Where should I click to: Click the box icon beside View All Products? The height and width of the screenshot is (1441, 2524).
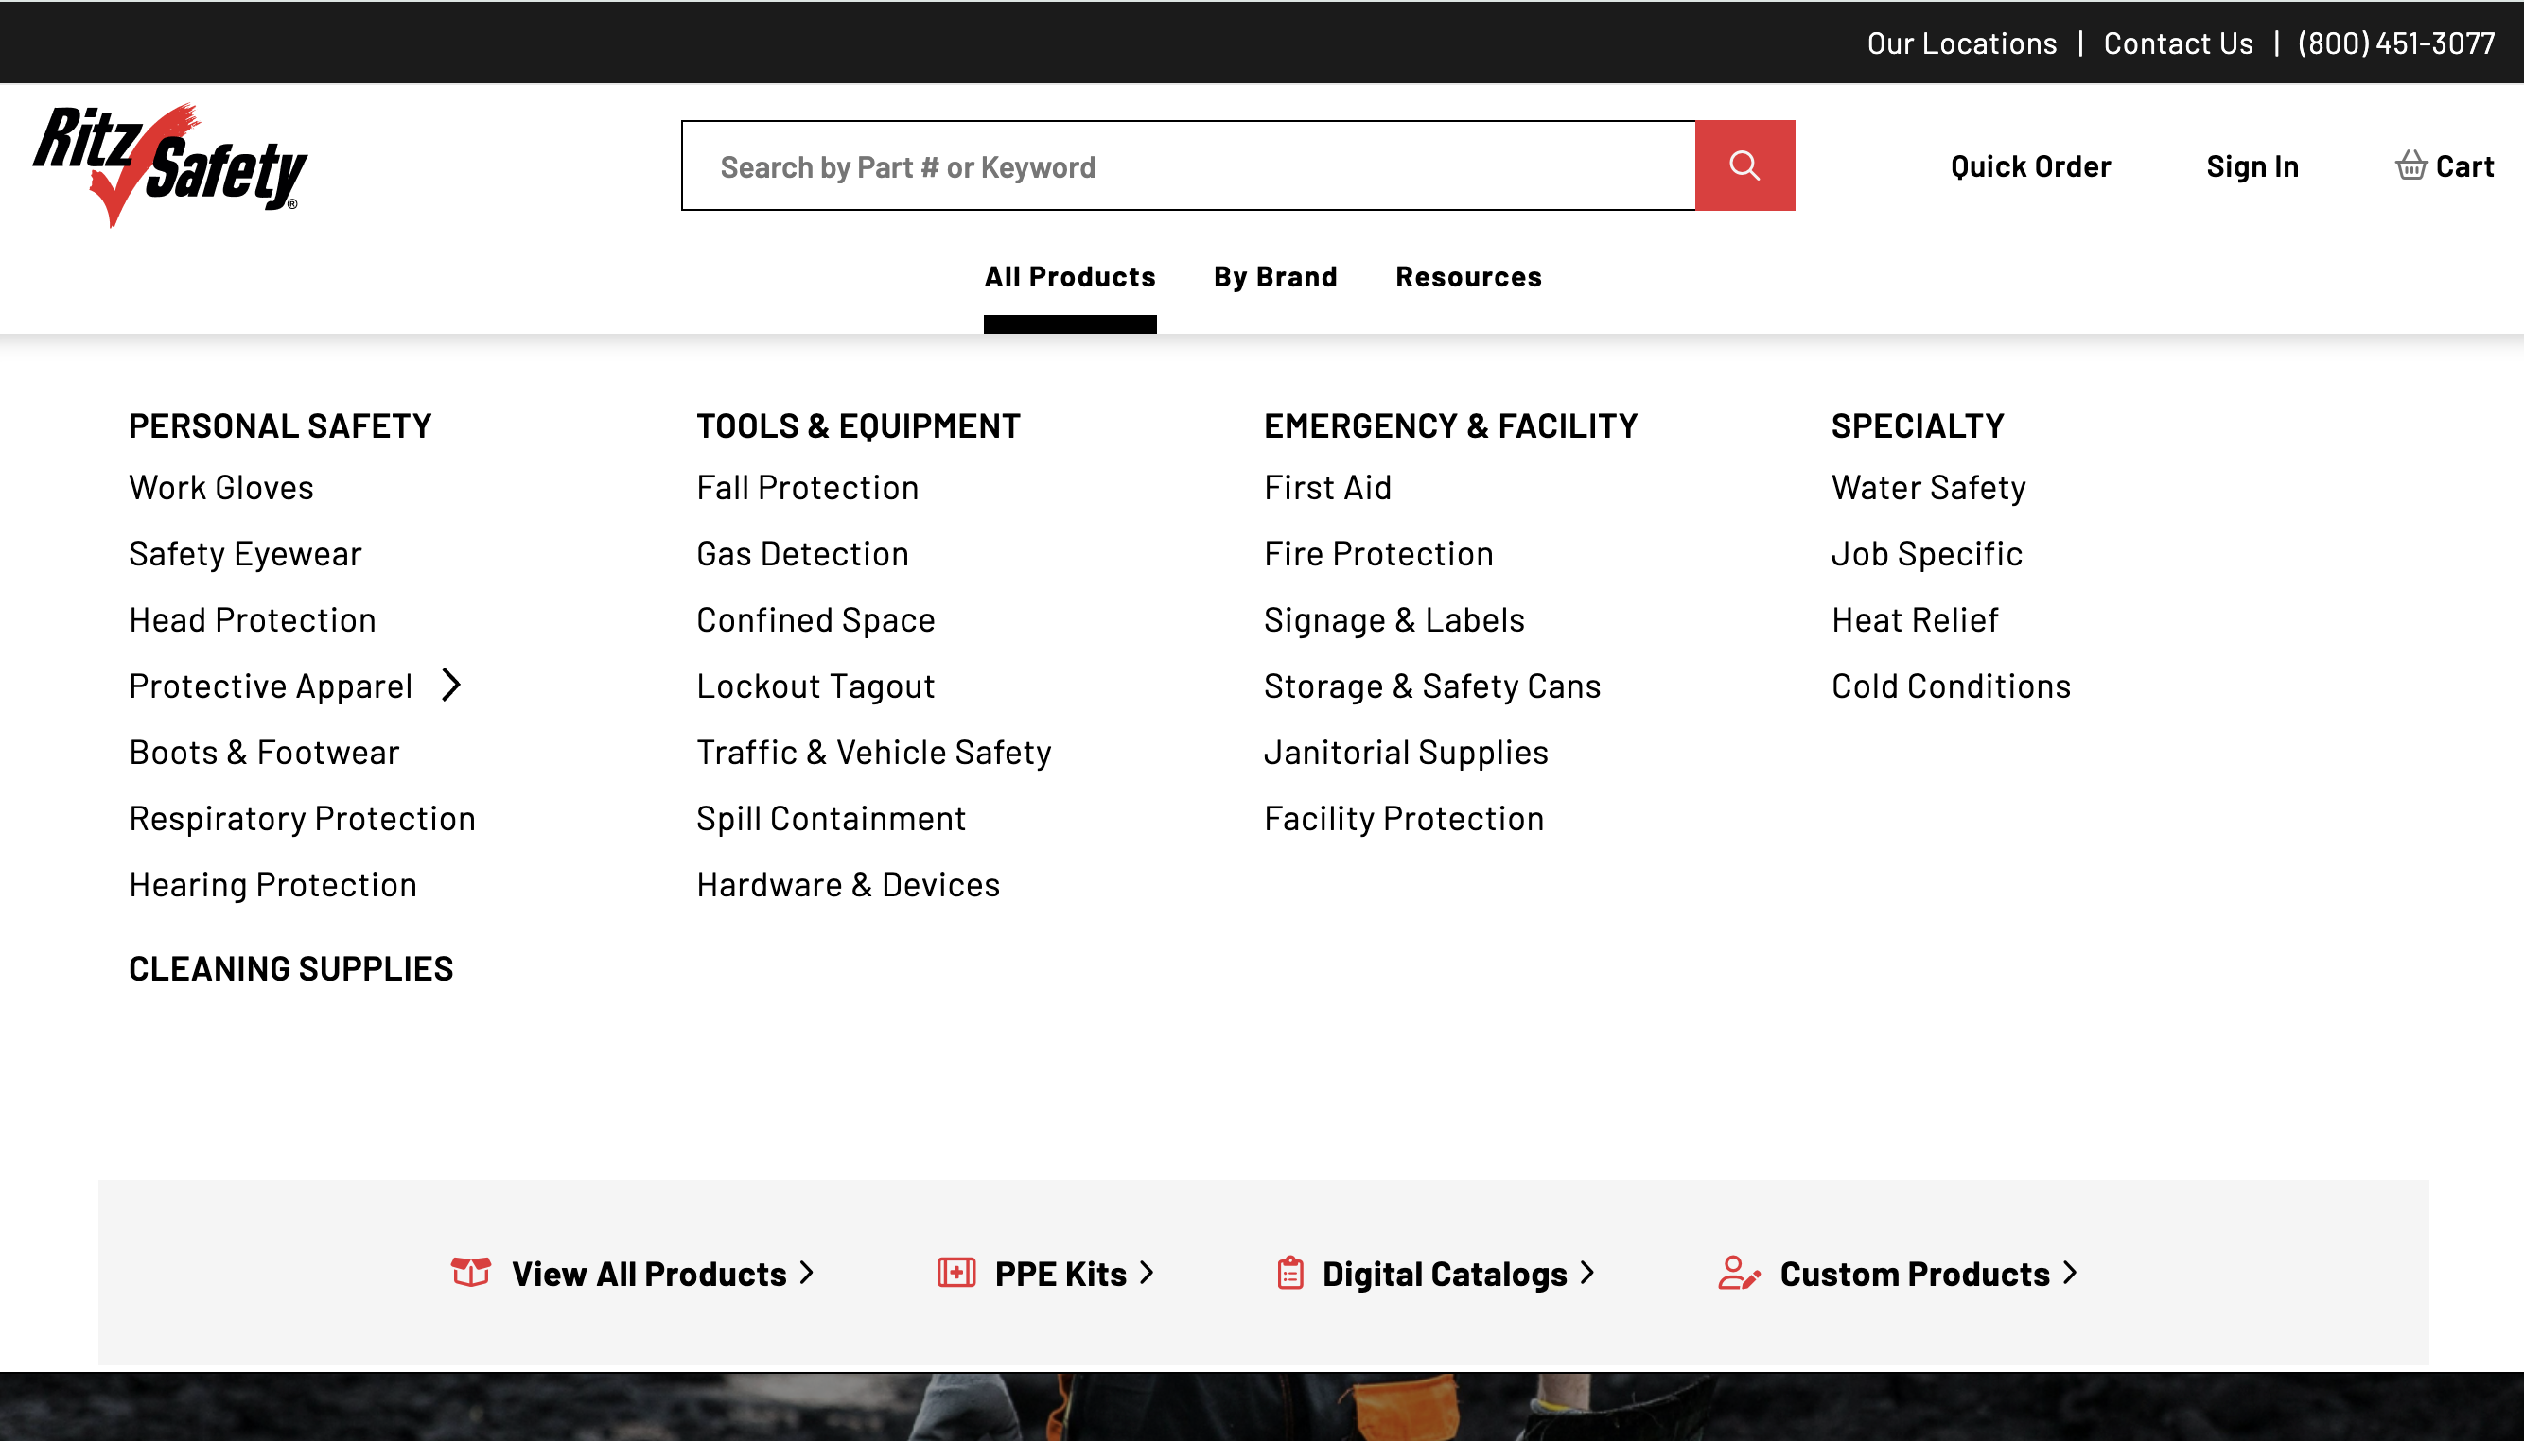(471, 1272)
